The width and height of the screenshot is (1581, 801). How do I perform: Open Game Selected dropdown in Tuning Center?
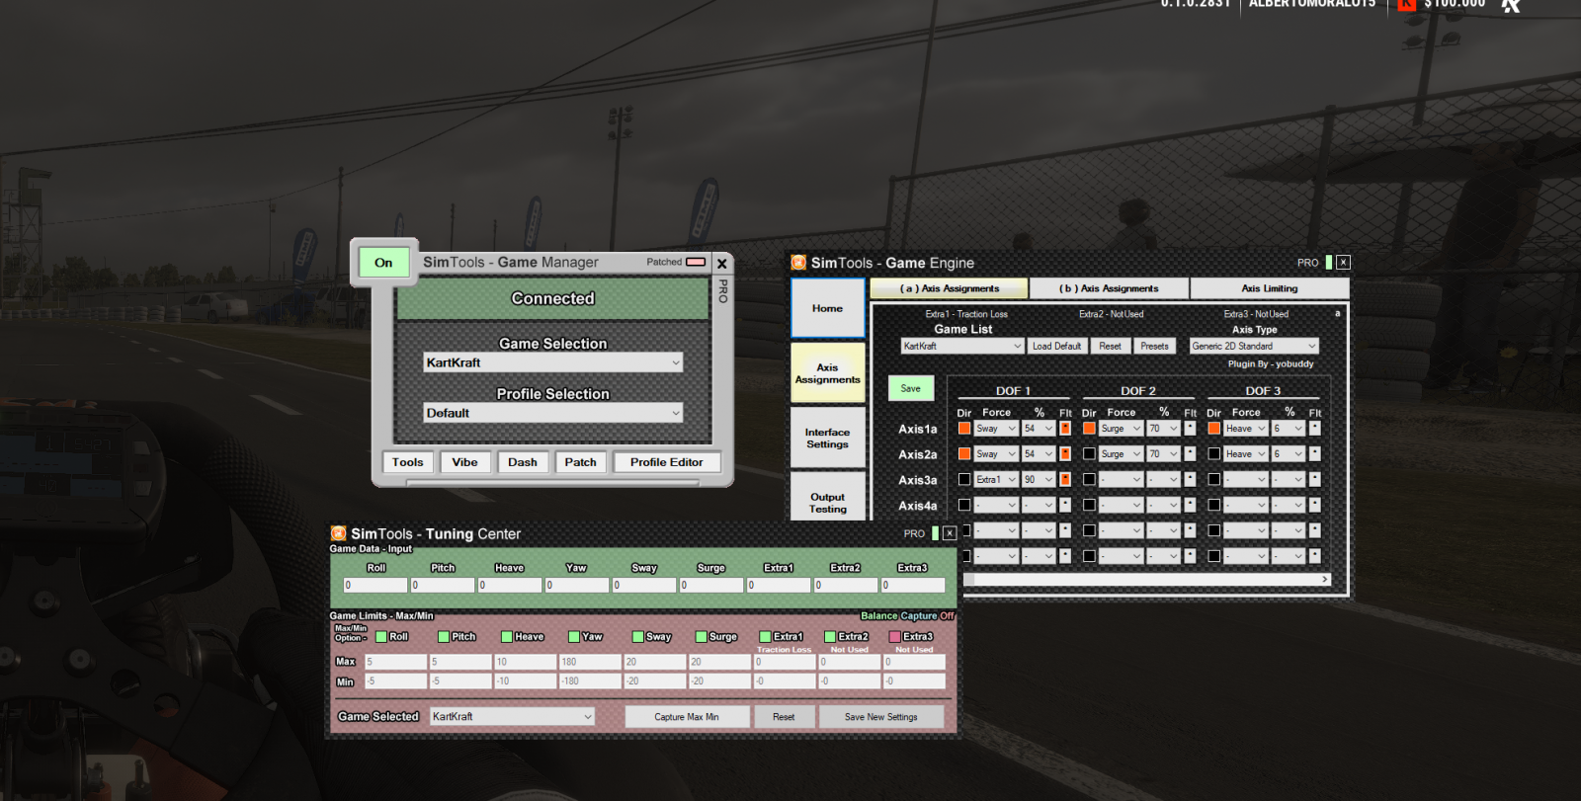512,717
